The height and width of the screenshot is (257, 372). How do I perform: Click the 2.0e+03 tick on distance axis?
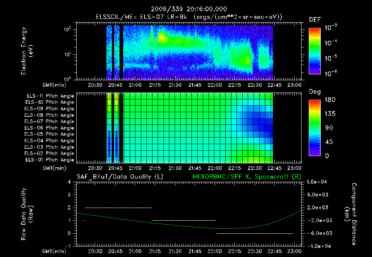(318, 207)
